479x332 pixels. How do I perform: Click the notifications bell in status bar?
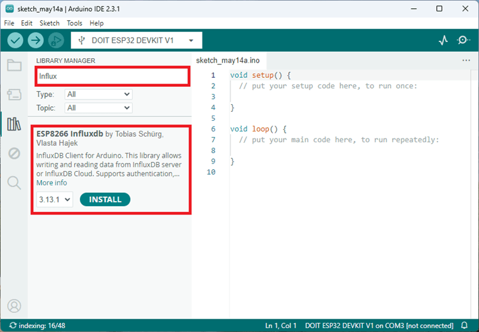[464, 326]
